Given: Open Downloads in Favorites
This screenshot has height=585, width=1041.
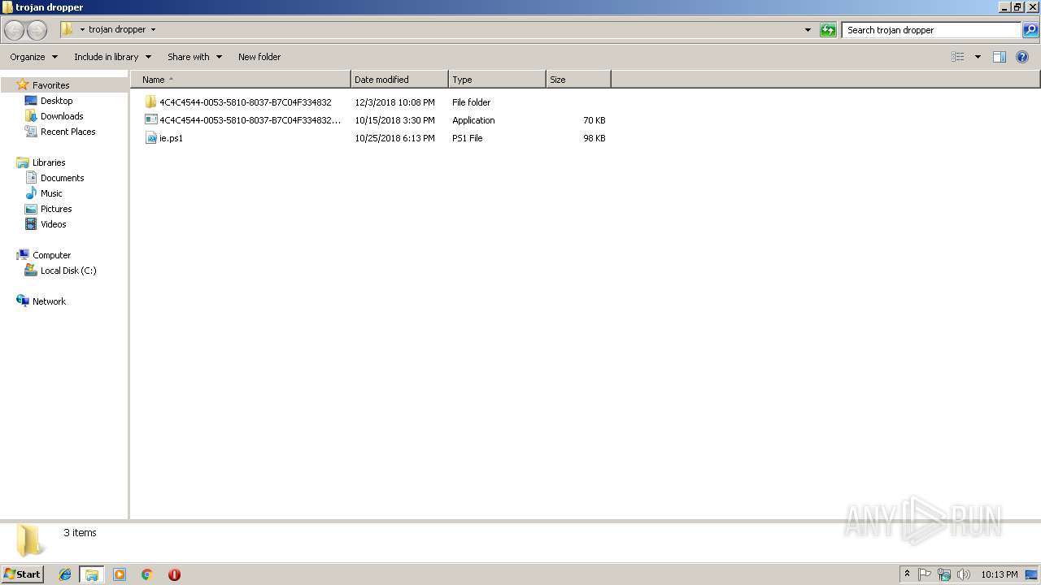Looking at the screenshot, I should [62, 116].
